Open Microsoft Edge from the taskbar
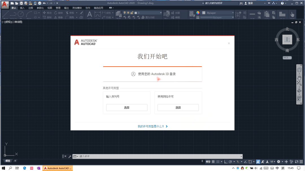This screenshot has height=171, width=305. [x=25, y=168]
